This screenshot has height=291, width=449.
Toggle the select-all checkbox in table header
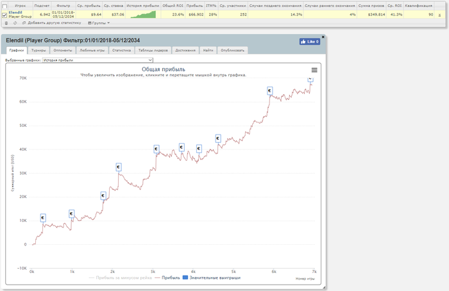[4, 6]
